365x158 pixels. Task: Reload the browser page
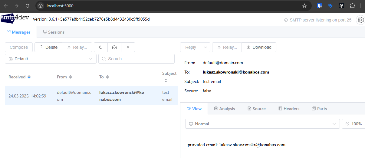[x=28, y=6]
